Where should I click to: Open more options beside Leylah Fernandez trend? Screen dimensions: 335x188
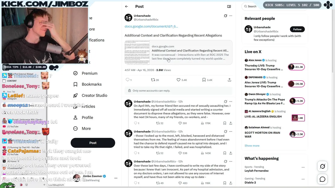(x=303, y=167)
